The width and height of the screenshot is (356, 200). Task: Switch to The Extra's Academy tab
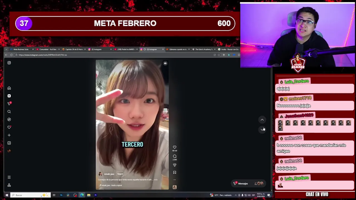pyautogui.click(x=203, y=49)
